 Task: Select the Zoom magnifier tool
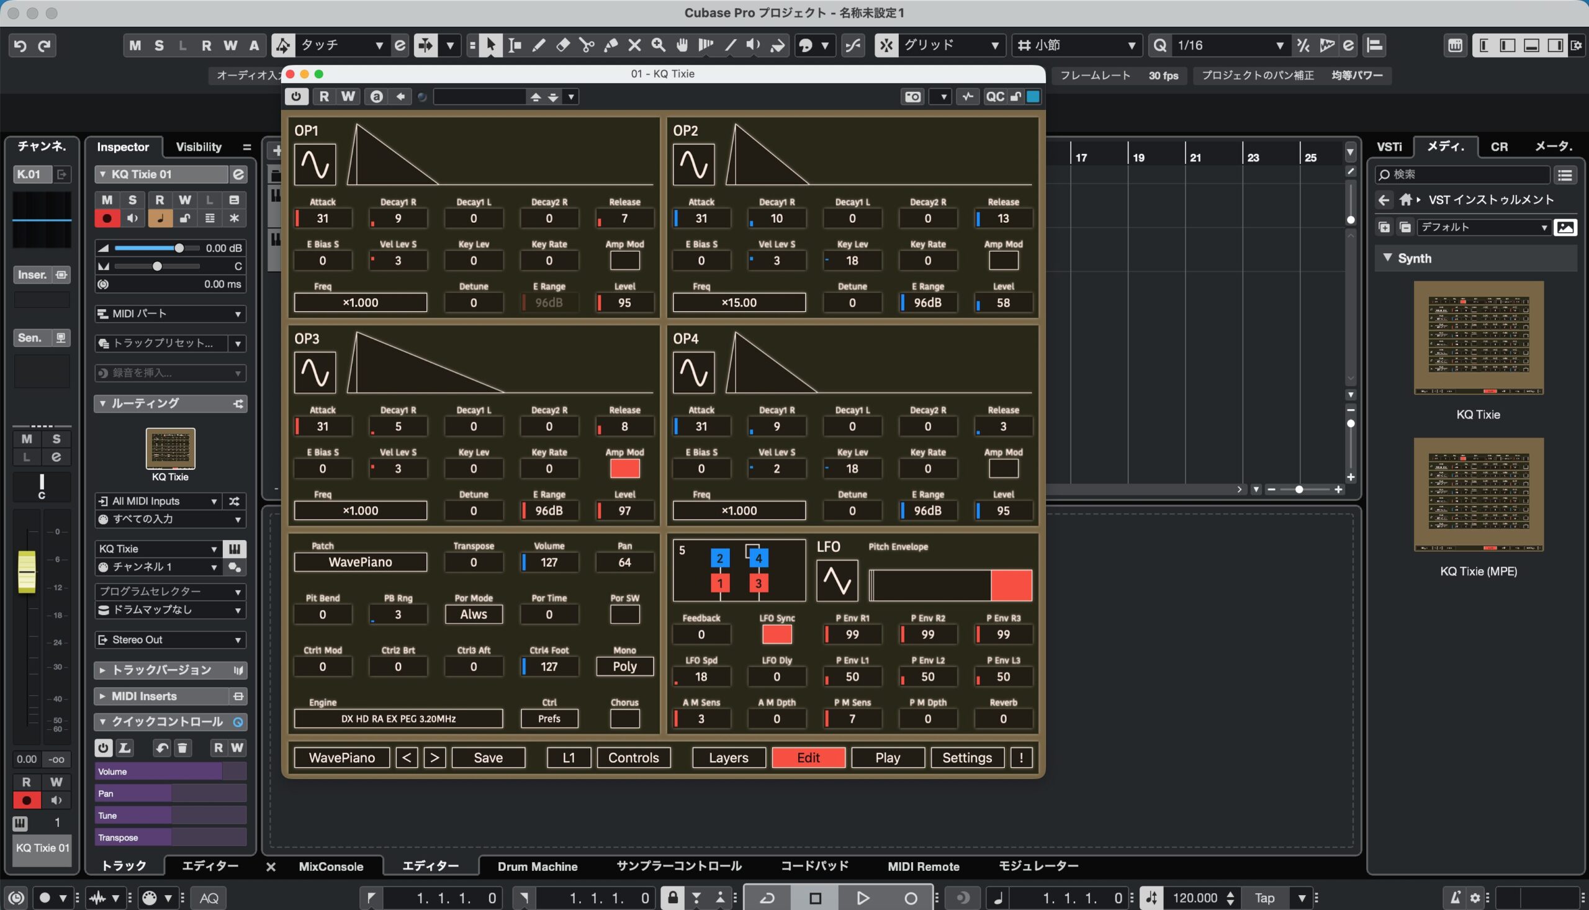coord(658,45)
